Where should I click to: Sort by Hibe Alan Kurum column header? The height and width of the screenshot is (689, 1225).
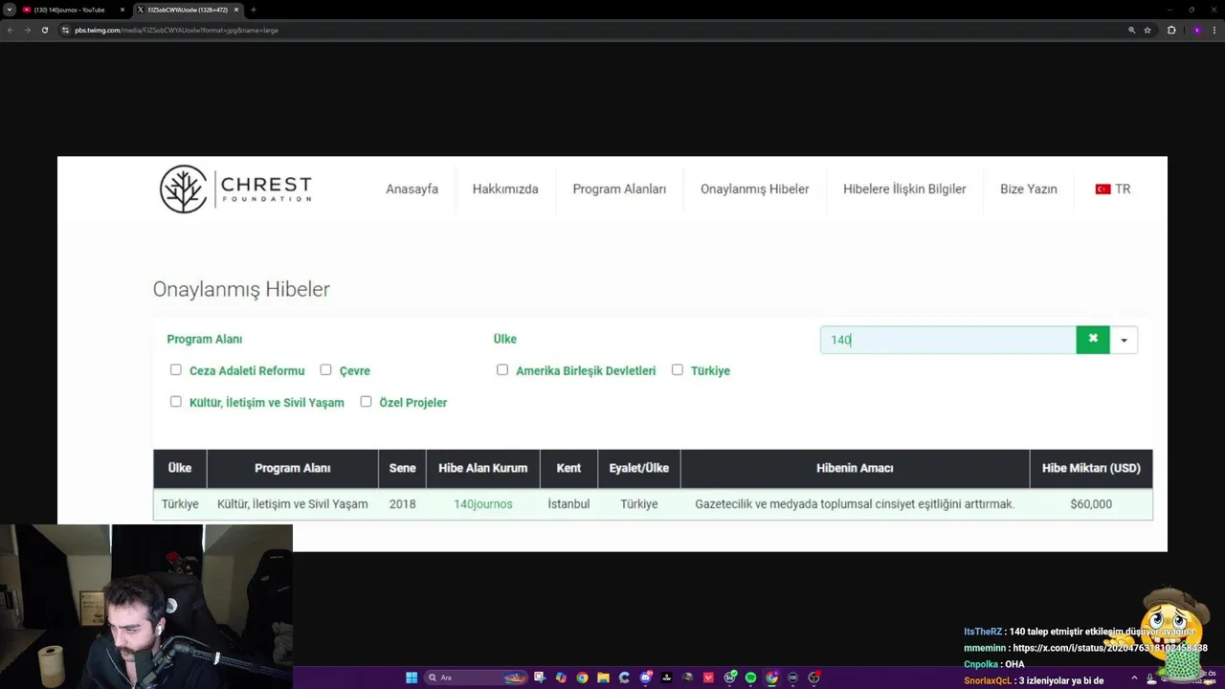(x=483, y=469)
